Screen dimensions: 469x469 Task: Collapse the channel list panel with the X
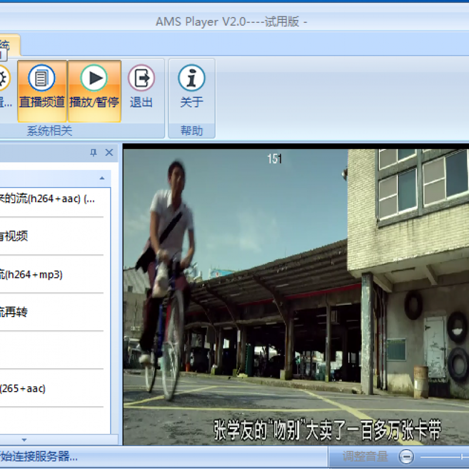coord(109,152)
